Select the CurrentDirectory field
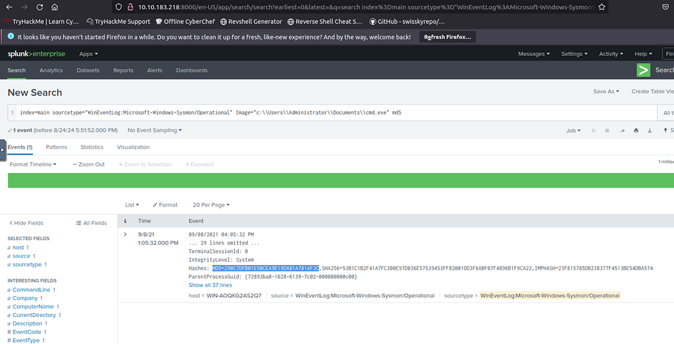Viewport: 674px width, 344px height. 34,315
